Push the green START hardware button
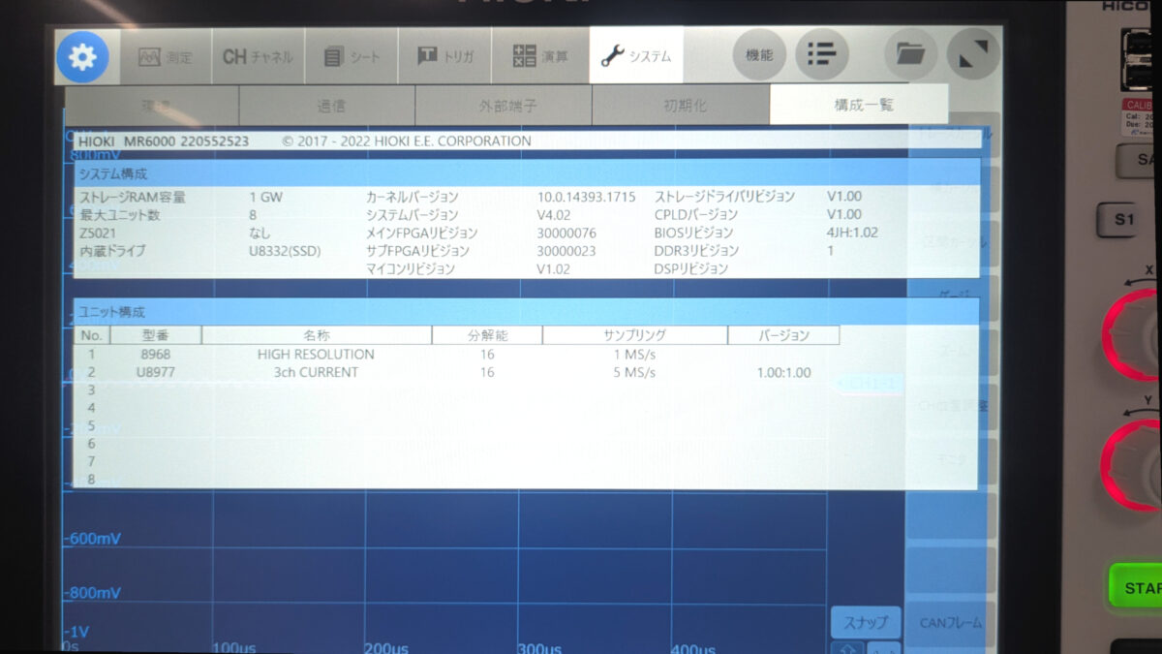1162x654 pixels. 1136,587
